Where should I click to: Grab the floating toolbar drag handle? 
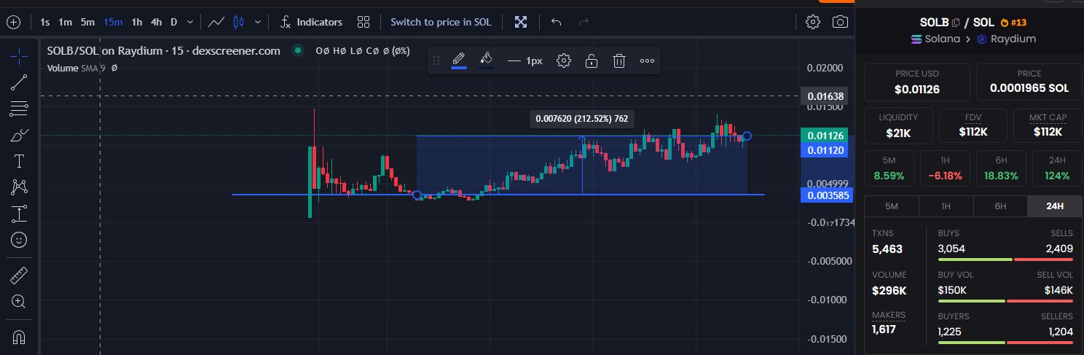pyautogui.click(x=437, y=61)
